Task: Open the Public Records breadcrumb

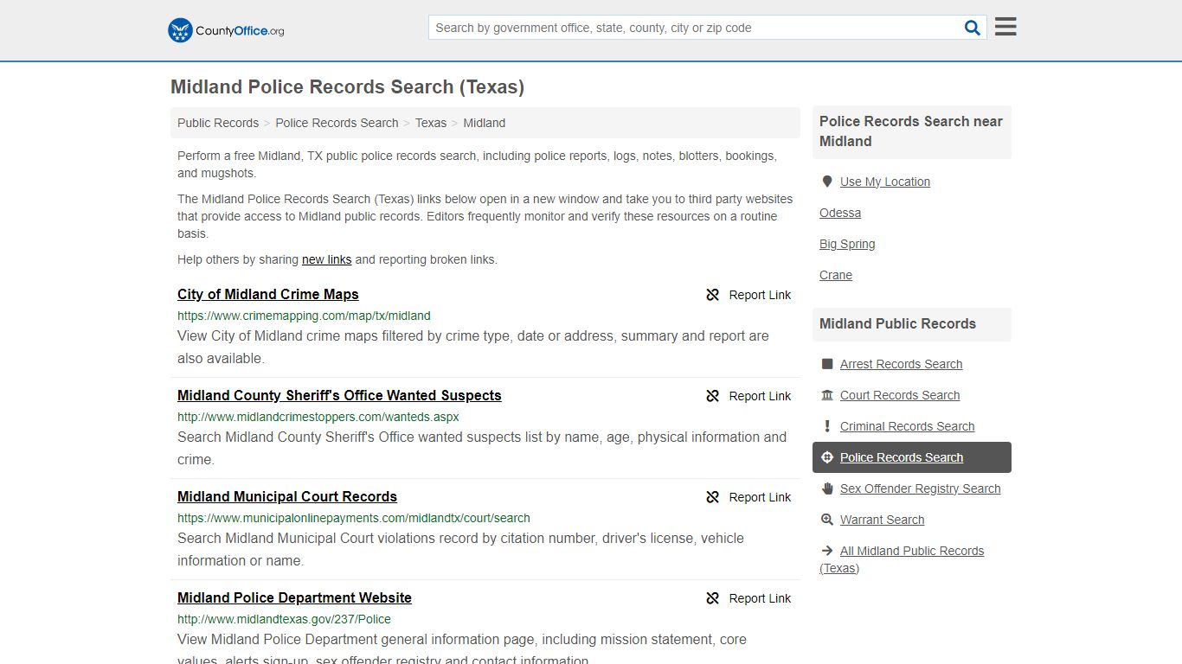Action: 218,123
